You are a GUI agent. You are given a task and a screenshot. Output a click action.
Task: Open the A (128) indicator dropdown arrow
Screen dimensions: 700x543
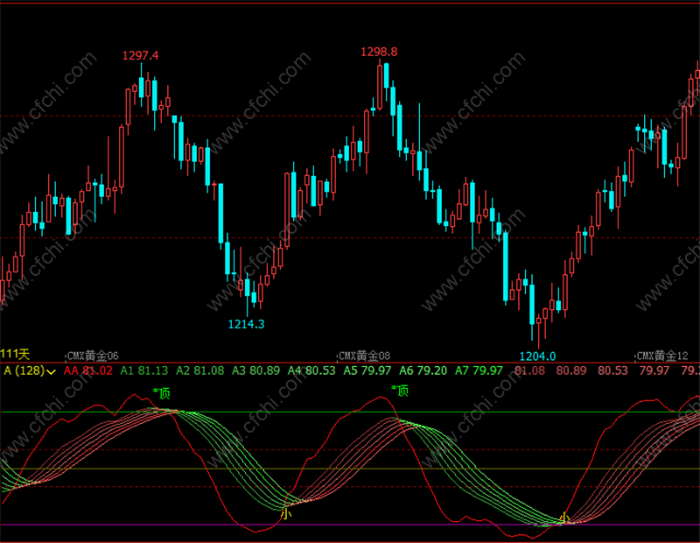pos(52,372)
